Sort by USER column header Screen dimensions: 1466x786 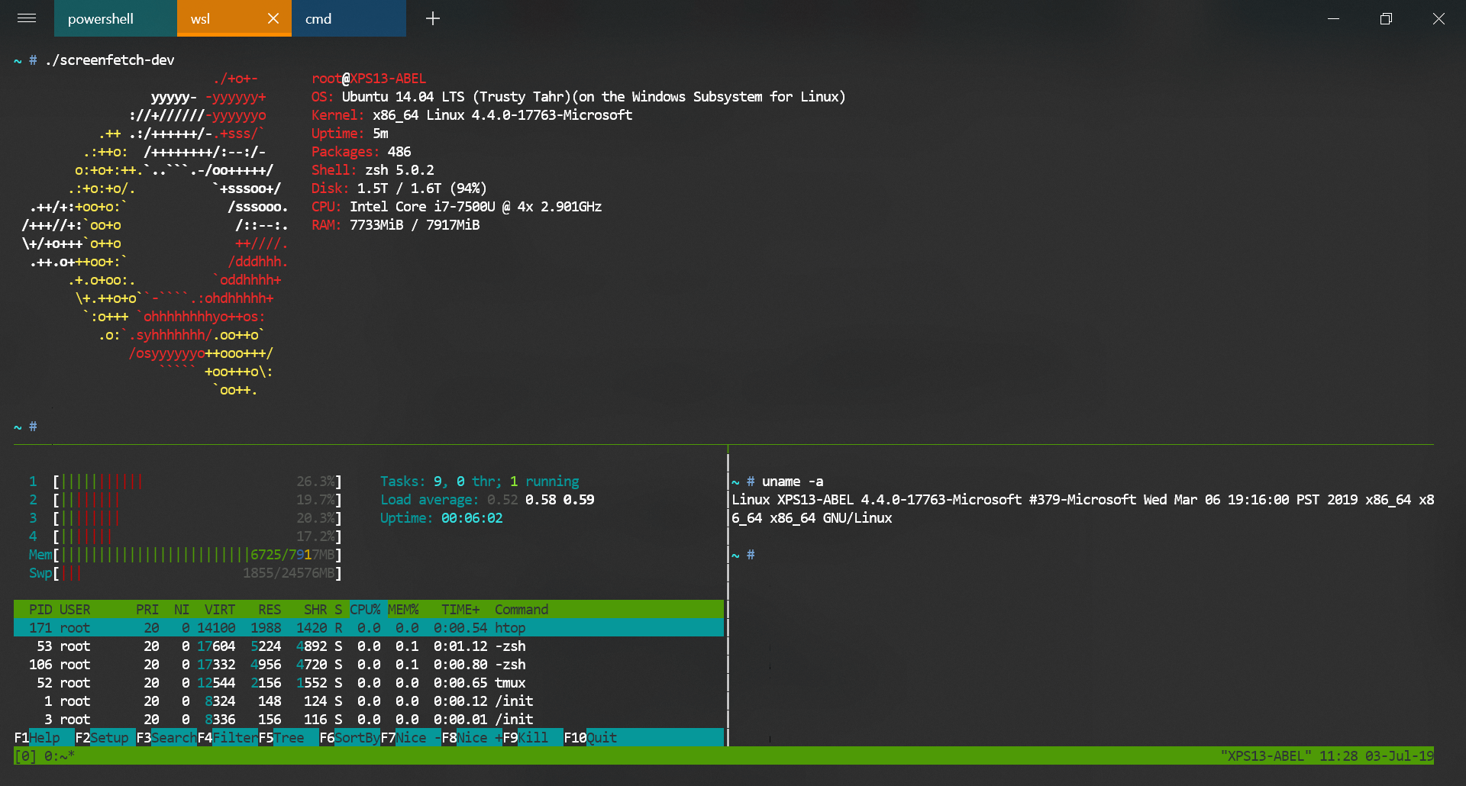(75, 610)
